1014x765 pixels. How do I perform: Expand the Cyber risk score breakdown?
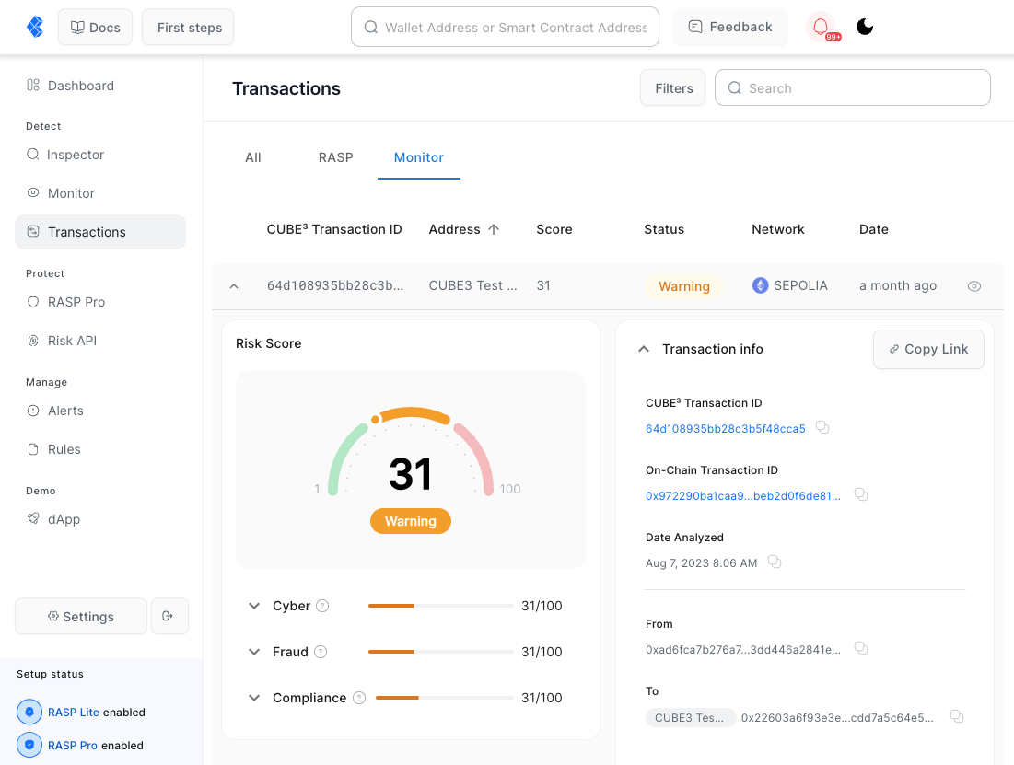[x=254, y=606]
